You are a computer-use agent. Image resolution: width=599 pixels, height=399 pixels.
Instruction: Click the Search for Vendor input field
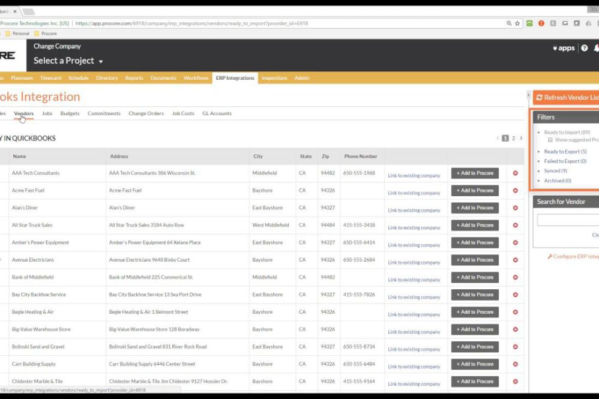point(568,220)
